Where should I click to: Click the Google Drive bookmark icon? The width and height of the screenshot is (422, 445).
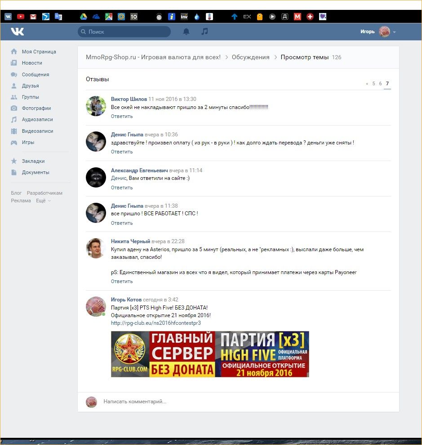83,17
